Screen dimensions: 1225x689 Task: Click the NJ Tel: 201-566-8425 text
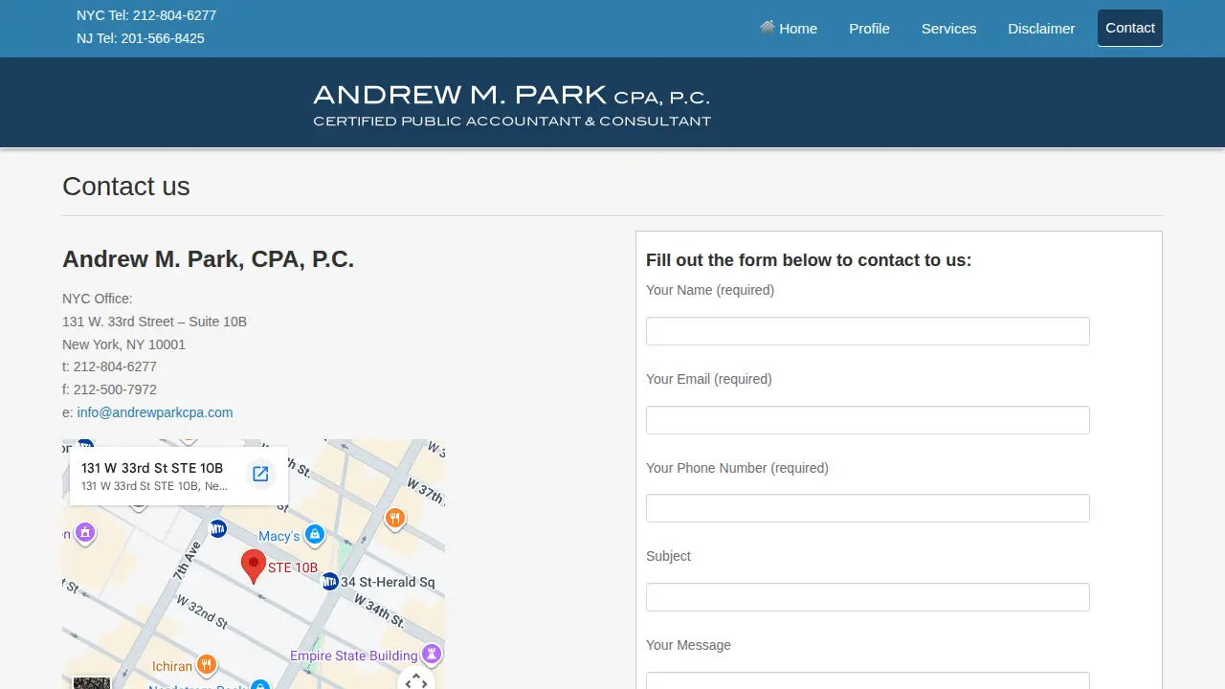(x=141, y=38)
